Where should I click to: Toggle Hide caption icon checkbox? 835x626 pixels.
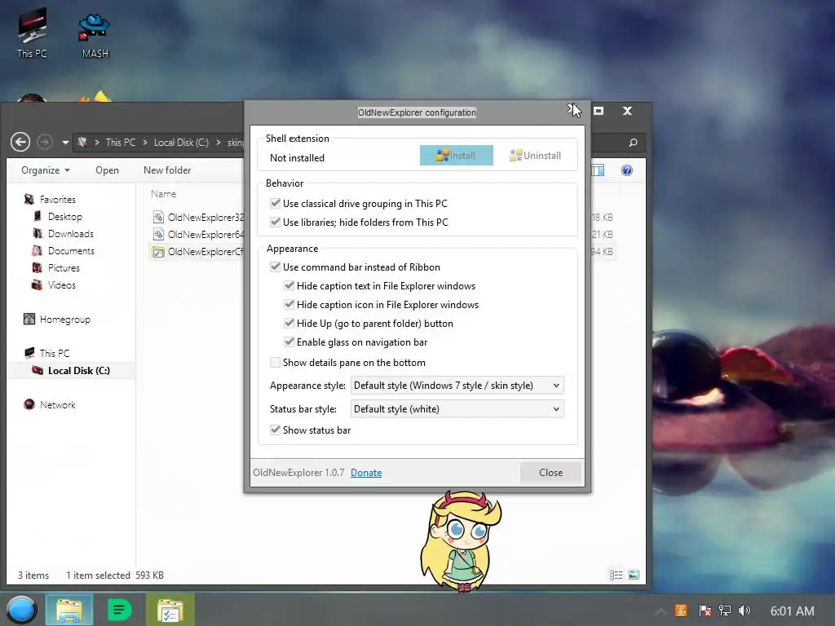[289, 305]
